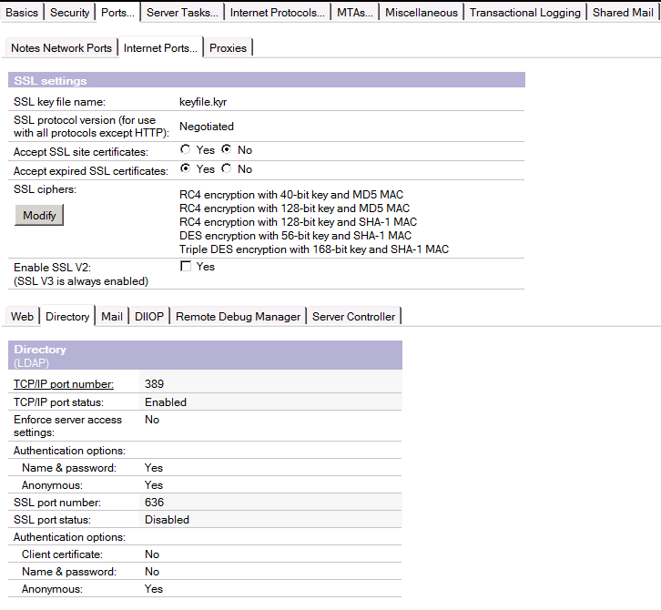Open the Transactional Logging tab
The image size is (661, 610).
pyautogui.click(x=524, y=13)
